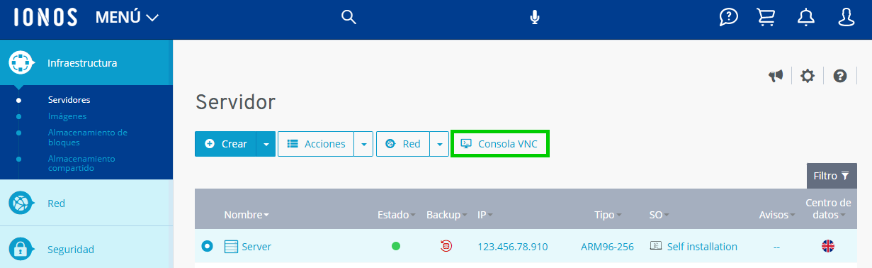Click the red backup icon
Image resolution: width=872 pixels, height=268 pixels.
coord(446,246)
